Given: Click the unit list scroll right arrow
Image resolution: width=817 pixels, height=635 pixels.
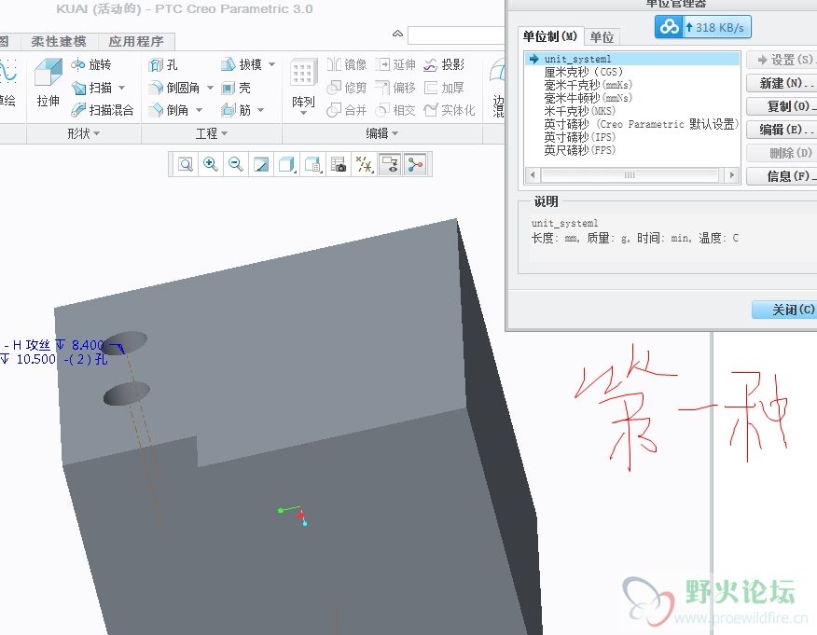Looking at the screenshot, I should click(731, 175).
